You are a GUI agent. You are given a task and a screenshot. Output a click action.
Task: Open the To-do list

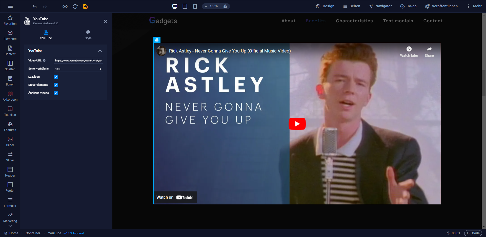[x=408, y=6]
